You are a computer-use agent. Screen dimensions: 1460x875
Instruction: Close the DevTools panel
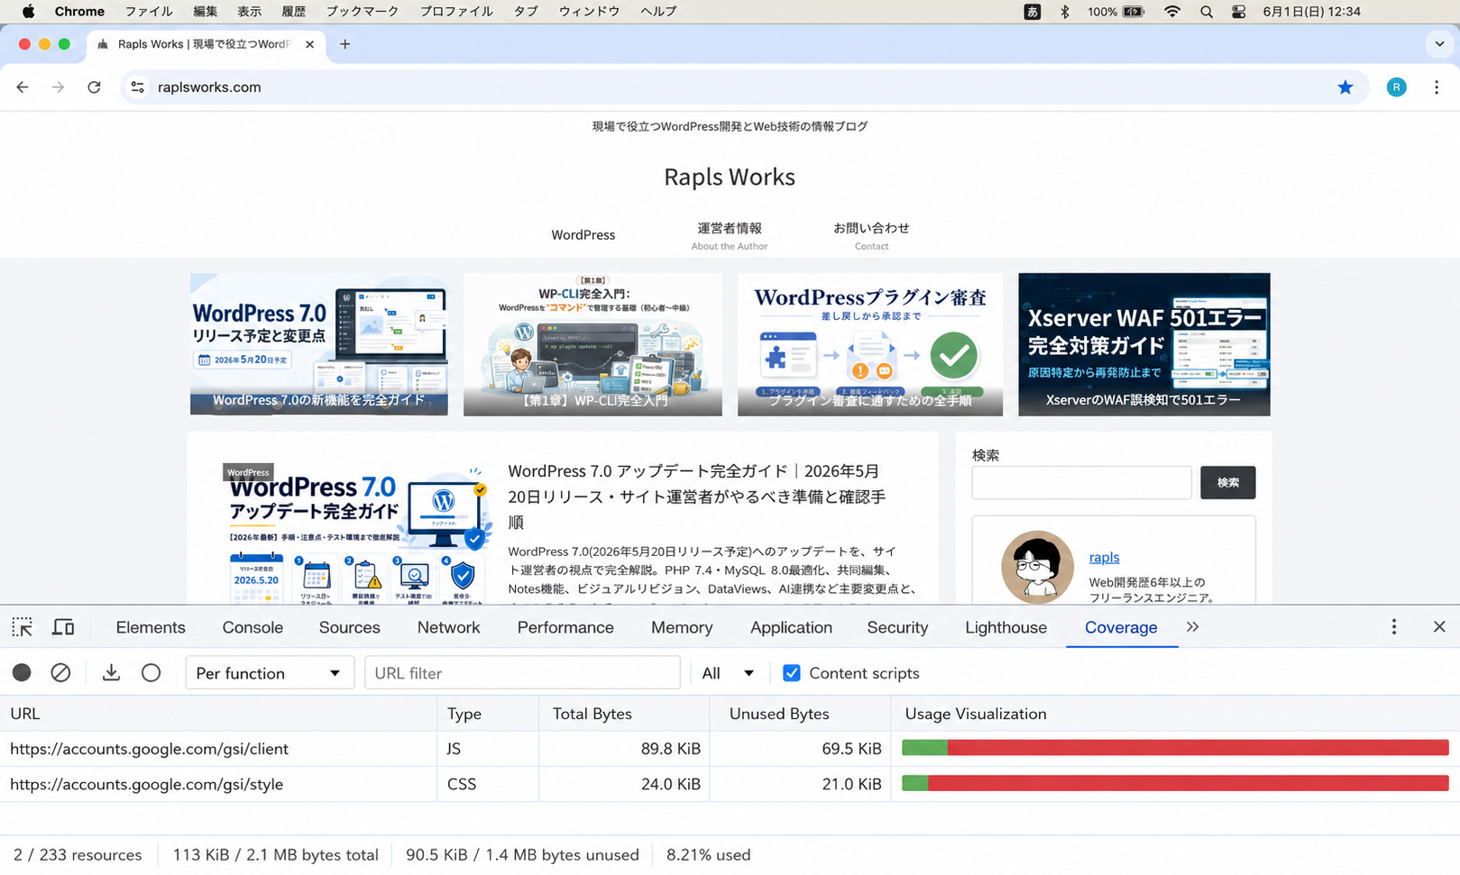1439,627
